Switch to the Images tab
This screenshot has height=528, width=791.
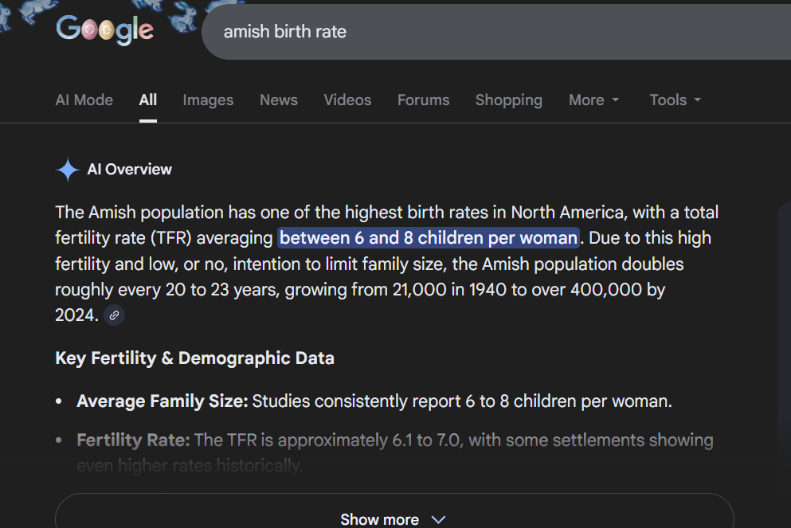click(208, 100)
